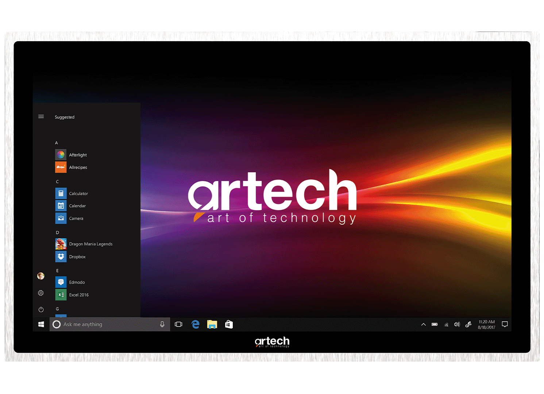The width and height of the screenshot is (544, 394).
Task: Launch Allrecipes from the app list
Action: [x=78, y=167]
